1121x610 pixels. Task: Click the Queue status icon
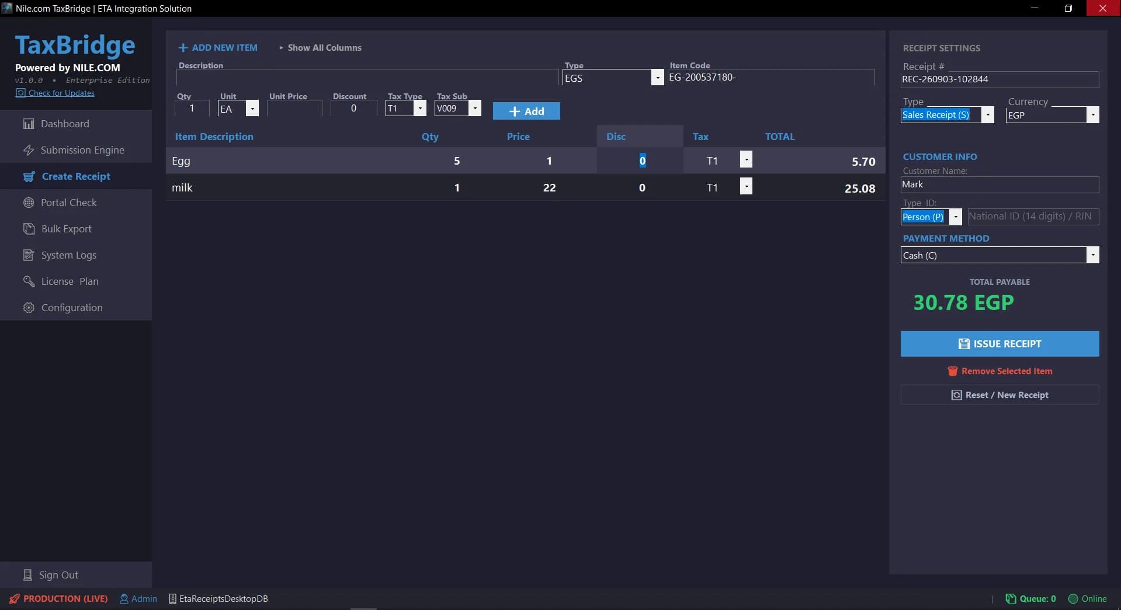(1011, 599)
